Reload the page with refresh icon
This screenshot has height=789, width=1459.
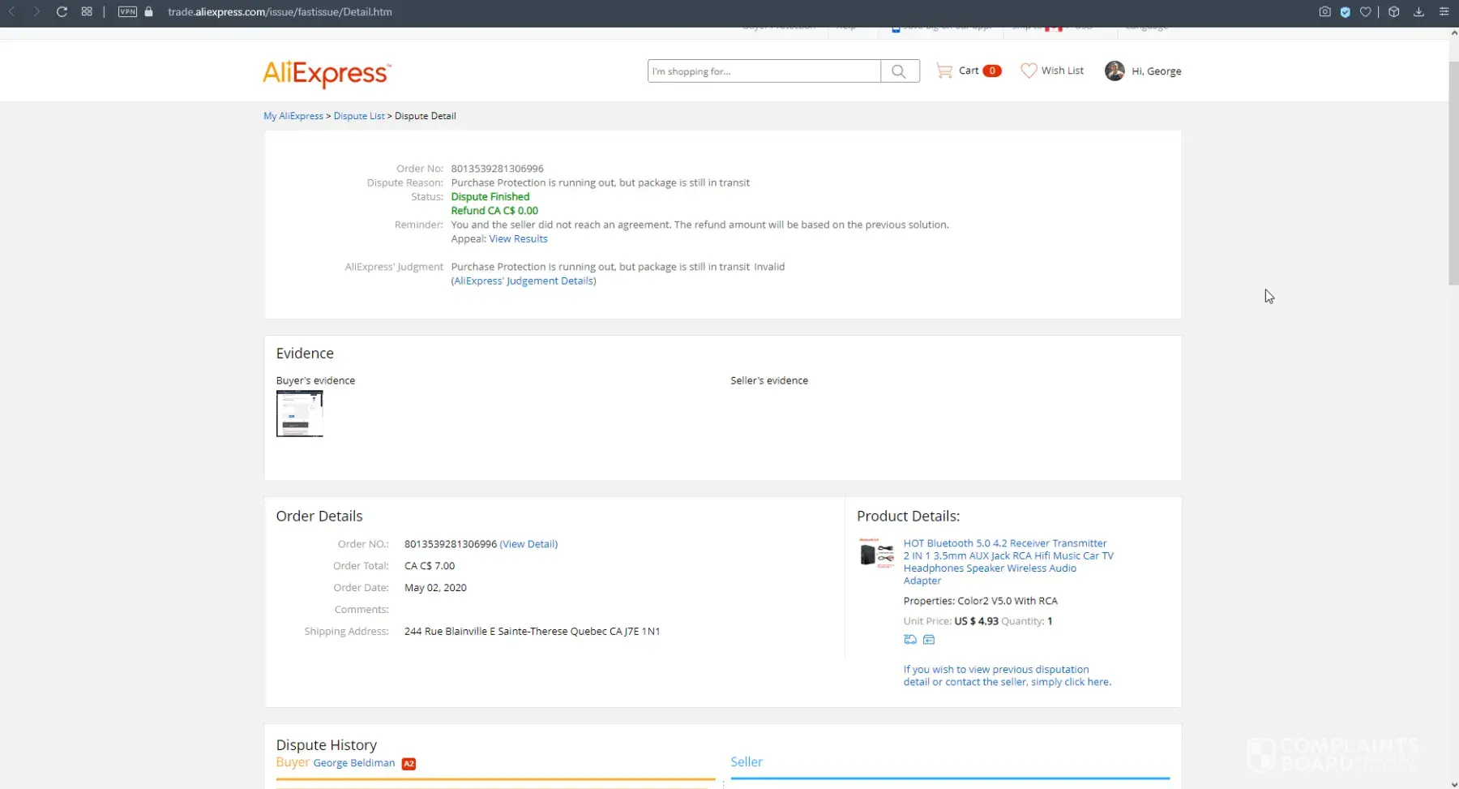tap(62, 12)
